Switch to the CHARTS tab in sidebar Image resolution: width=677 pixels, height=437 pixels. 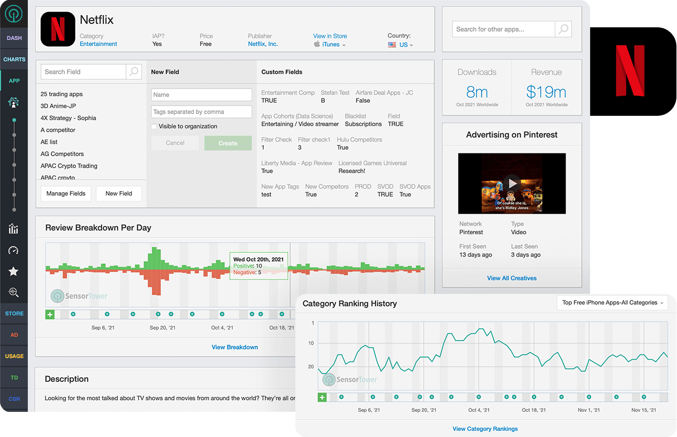(14, 59)
